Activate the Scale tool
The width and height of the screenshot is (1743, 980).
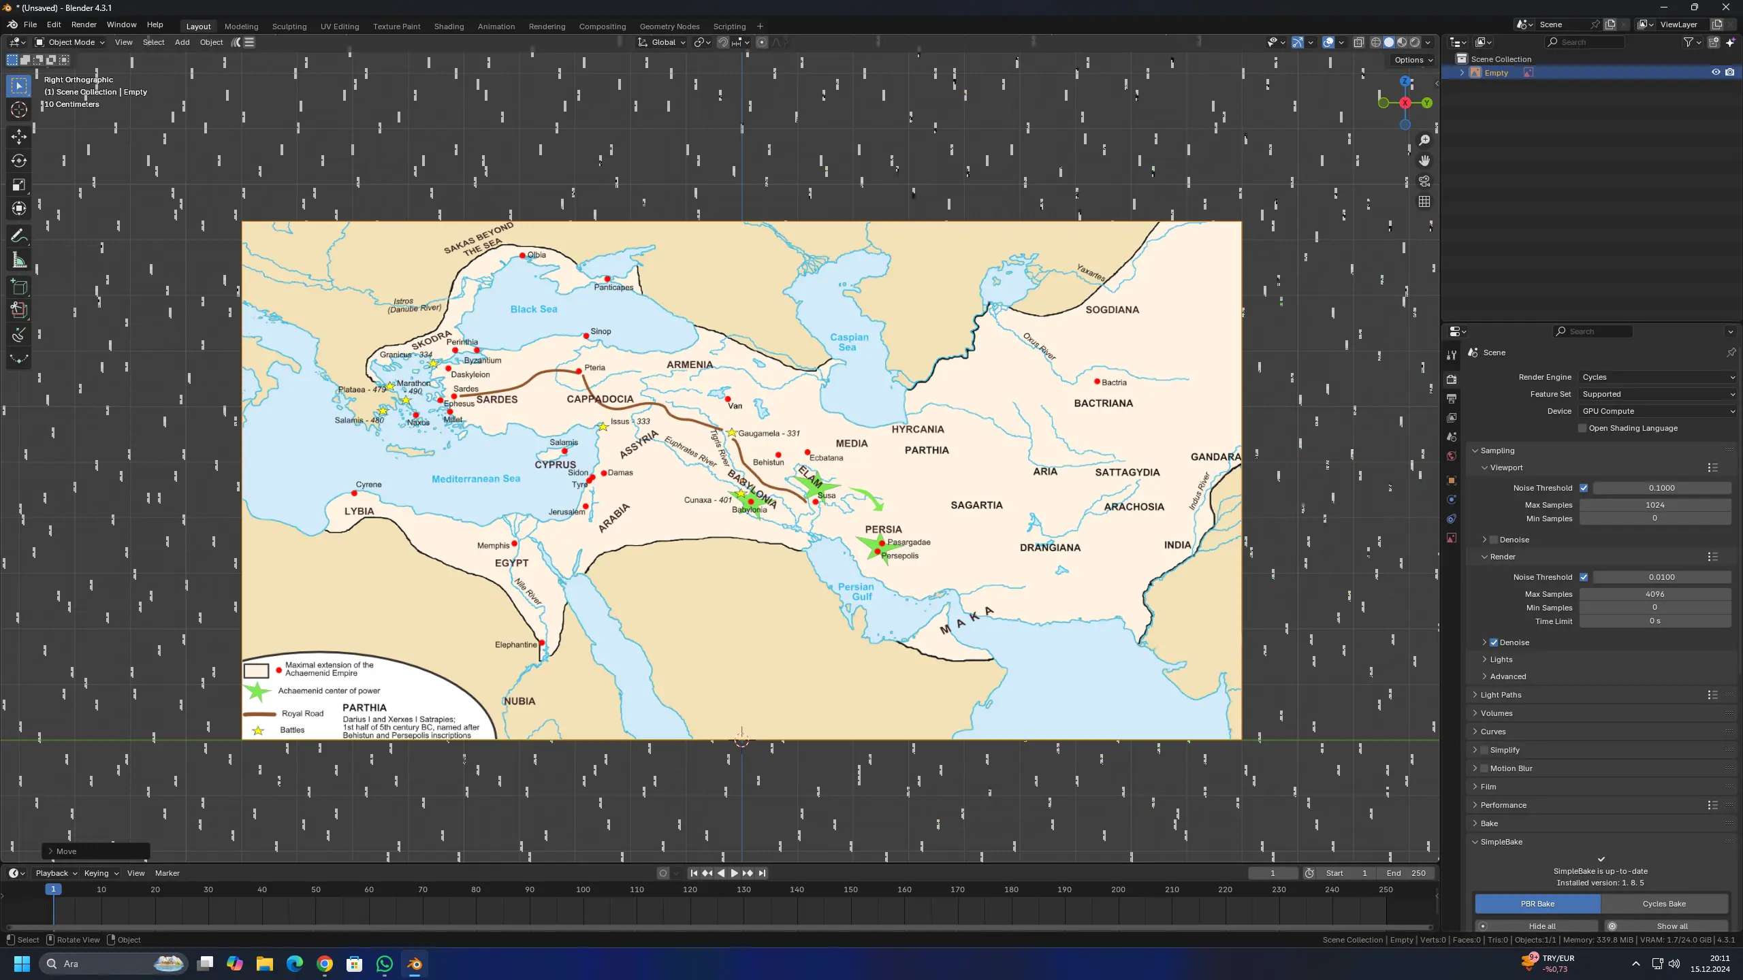19,184
